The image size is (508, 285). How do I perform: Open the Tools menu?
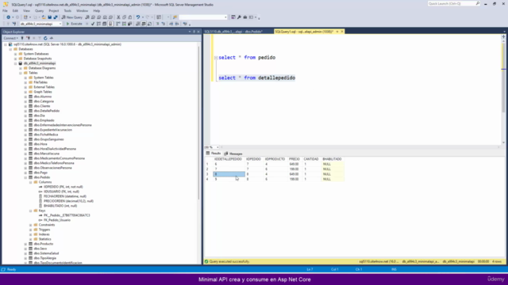(67, 10)
